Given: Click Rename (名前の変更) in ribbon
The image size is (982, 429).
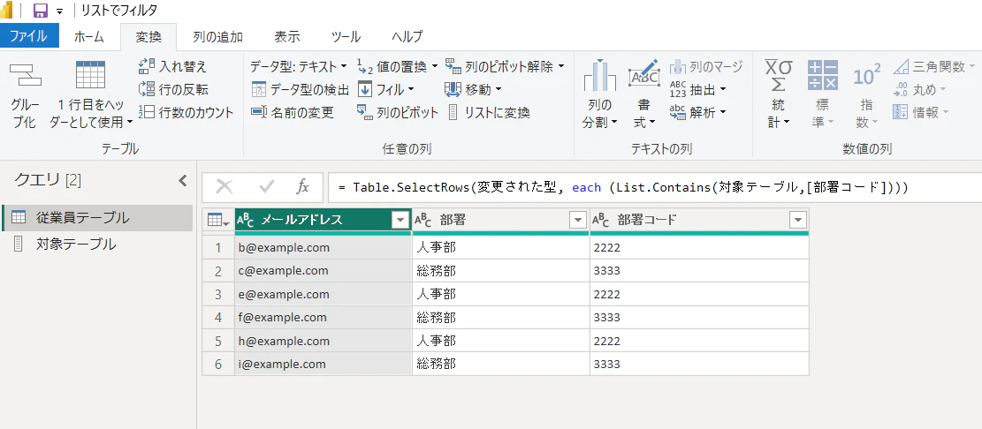Looking at the screenshot, I should pyautogui.click(x=293, y=113).
